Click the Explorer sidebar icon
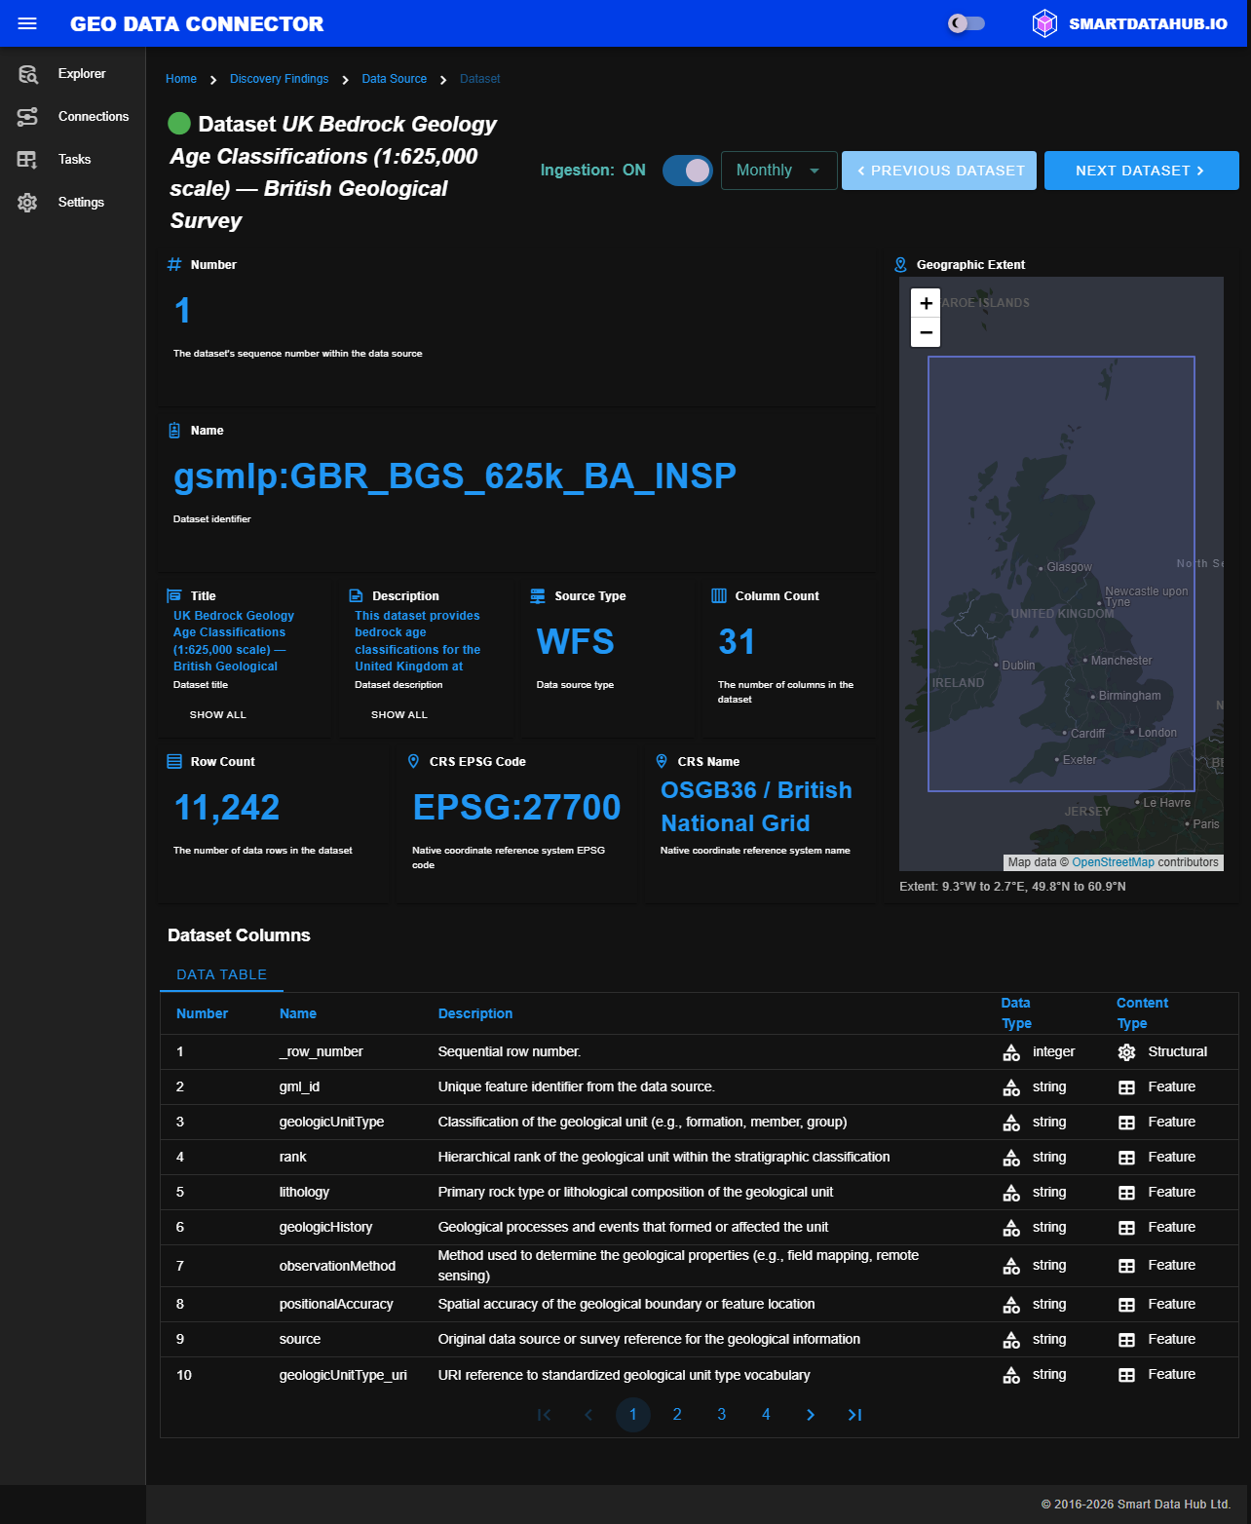 pyautogui.click(x=27, y=74)
